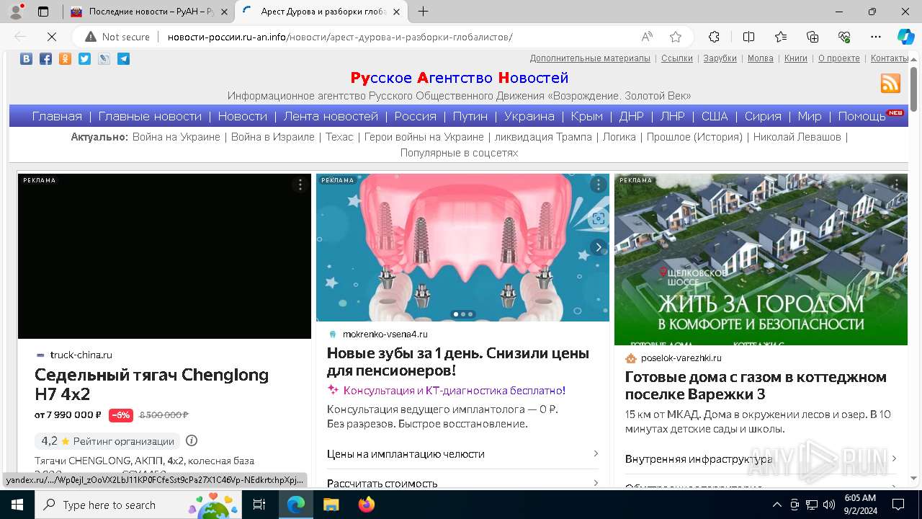Show hidden system tray icons
This screenshot has height=519, width=922.
coord(776,505)
